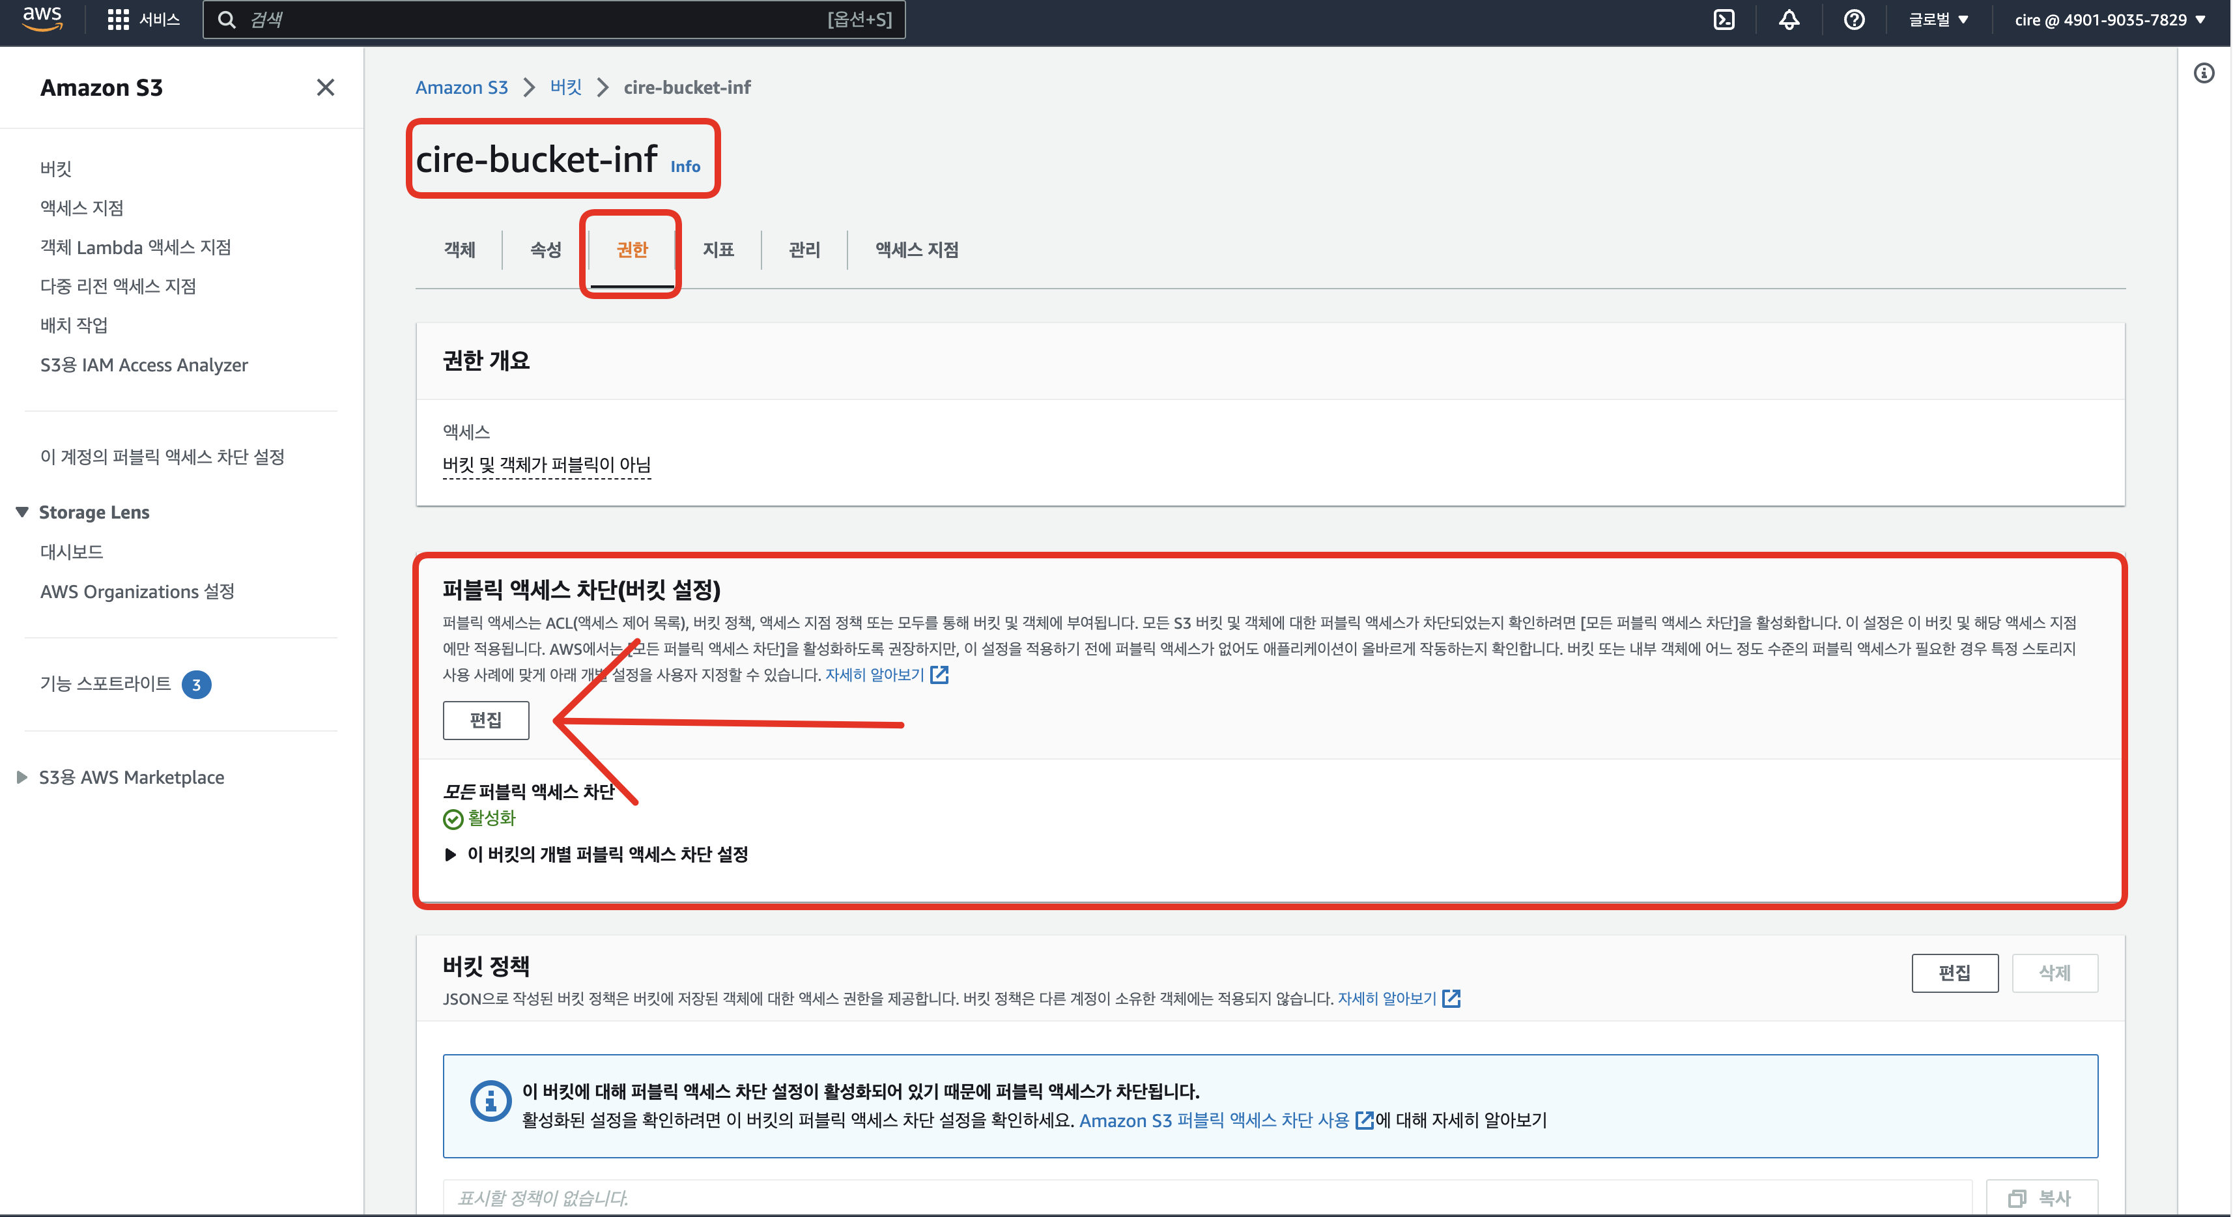Open 다중 리전 액세스 지점 sidebar item
Image resolution: width=2233 pixels, height=1217 pixels.
tap(119, 286)
